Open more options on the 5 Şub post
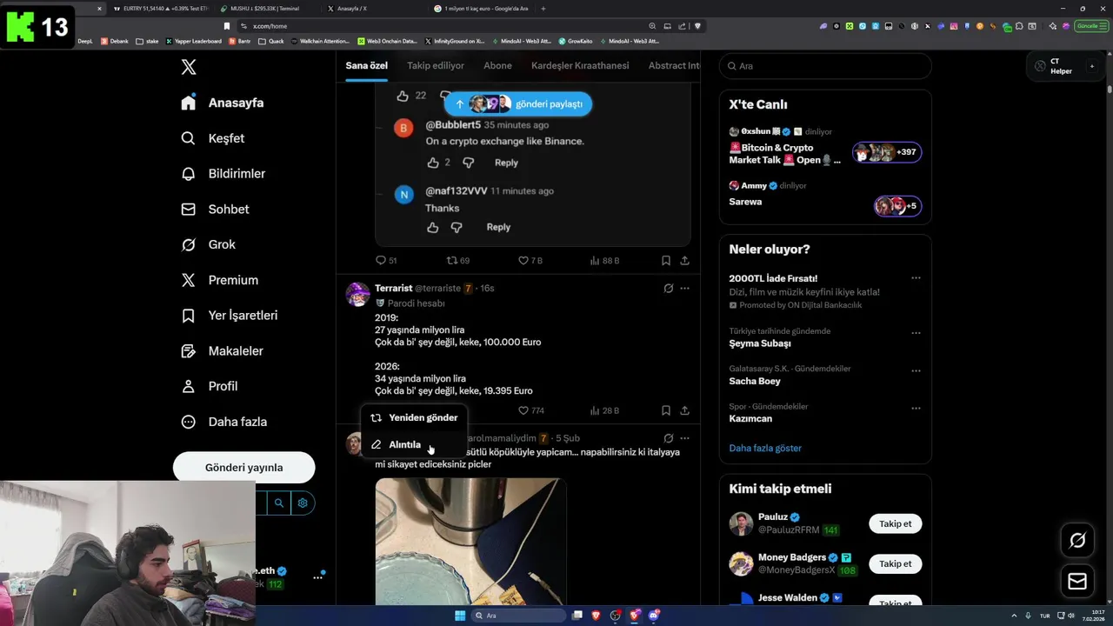Screen dimensions: 1113x626 tap(685, 438)
